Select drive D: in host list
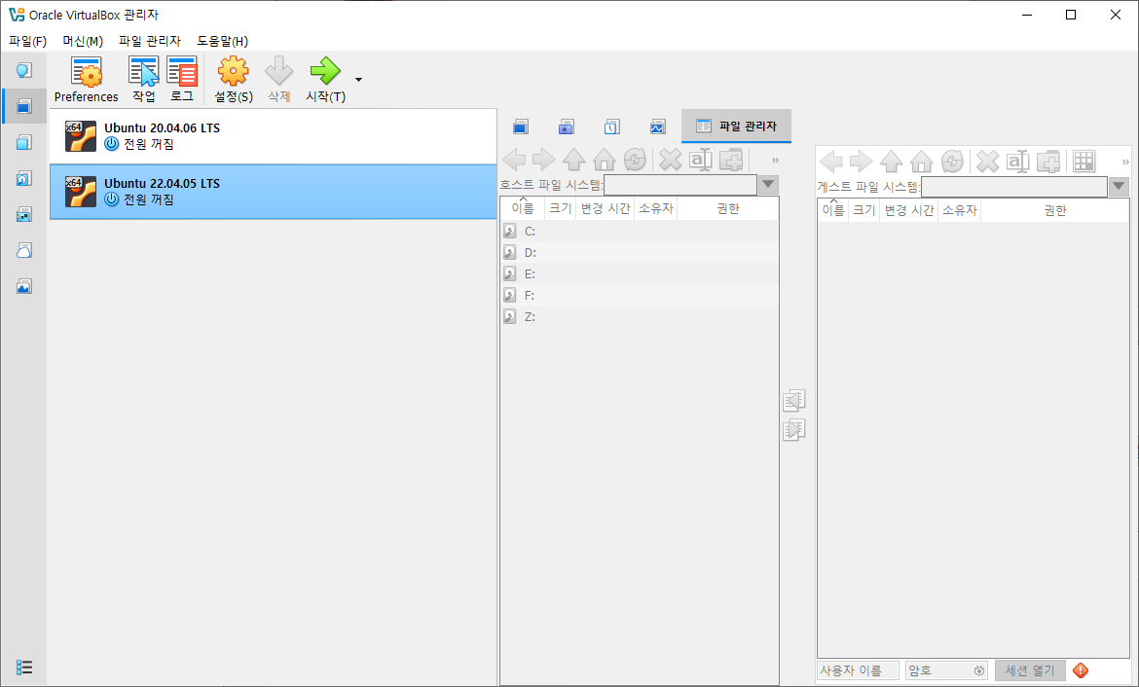 pos(640,253)
